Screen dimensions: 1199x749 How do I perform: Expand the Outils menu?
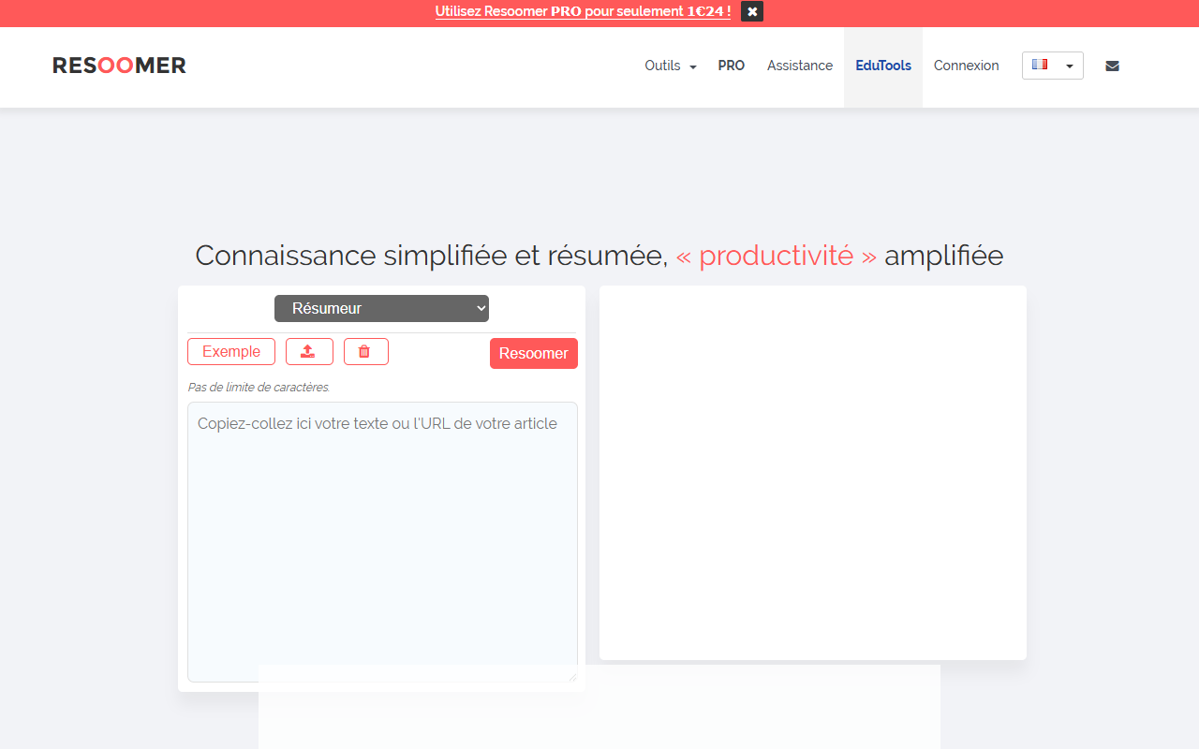671,66
